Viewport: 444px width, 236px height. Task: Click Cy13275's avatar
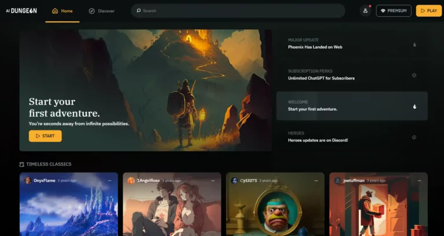click(x=234, y=181)
